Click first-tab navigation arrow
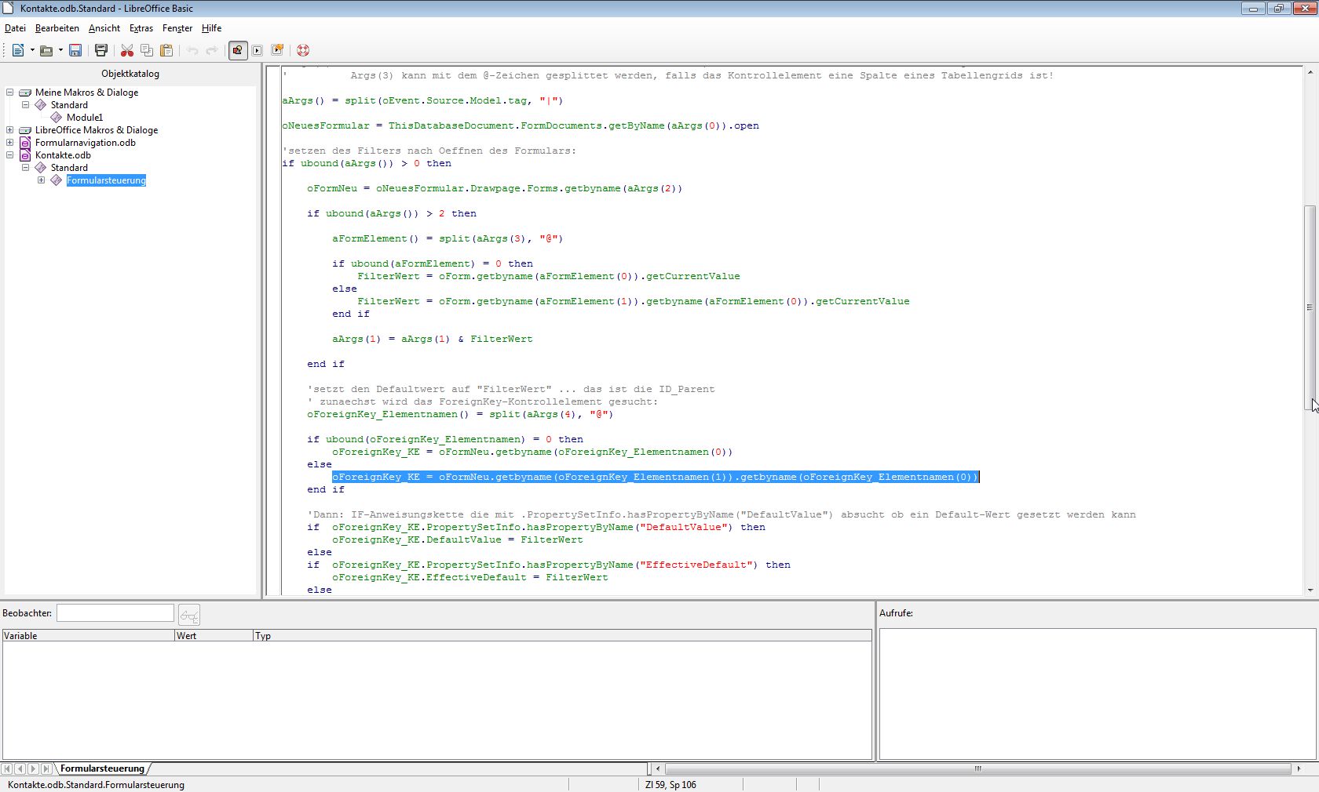Screen dimensions: 1319x792 7,769
